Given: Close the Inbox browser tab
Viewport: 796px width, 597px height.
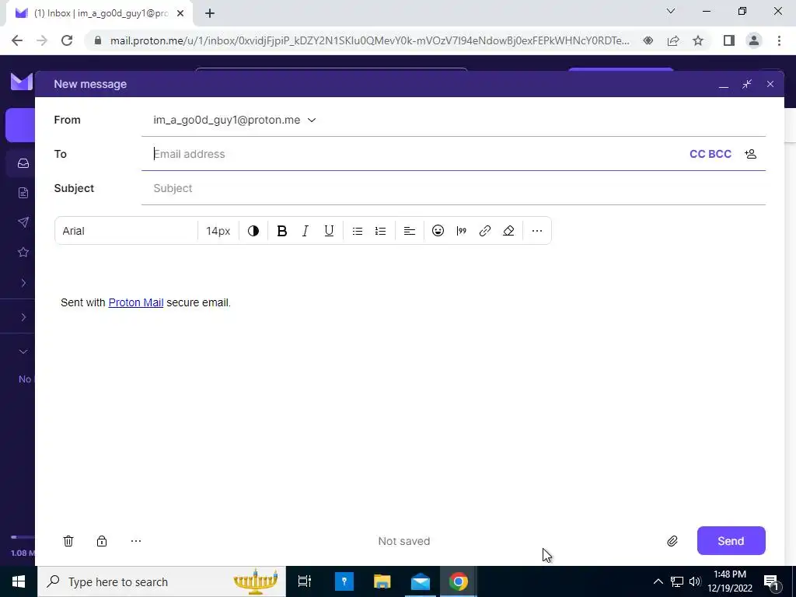Looking at the screenshot, I should click(180, 14).
